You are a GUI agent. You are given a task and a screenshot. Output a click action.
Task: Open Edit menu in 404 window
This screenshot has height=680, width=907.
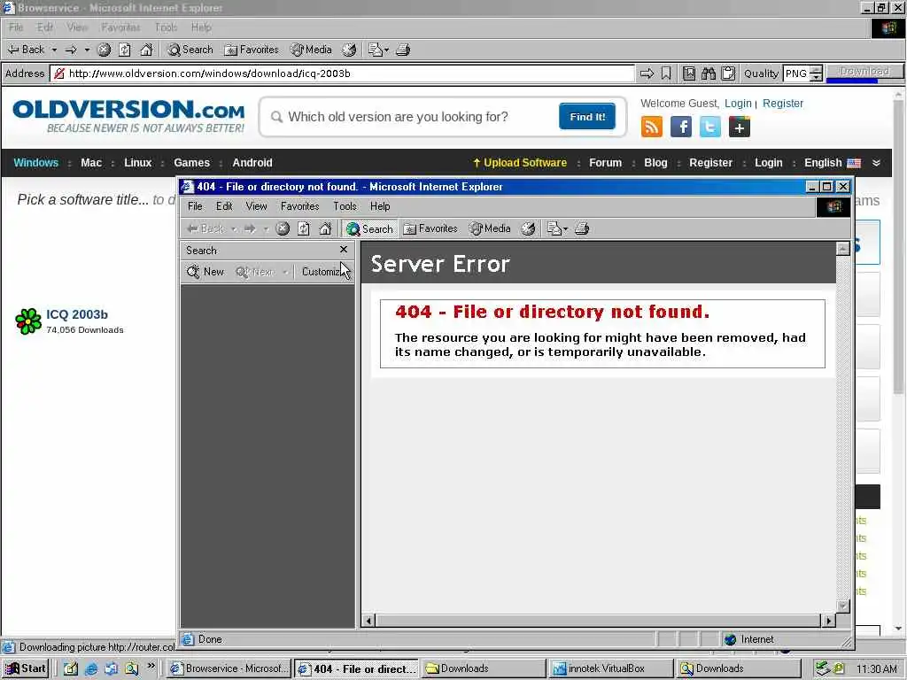(224, 206)
